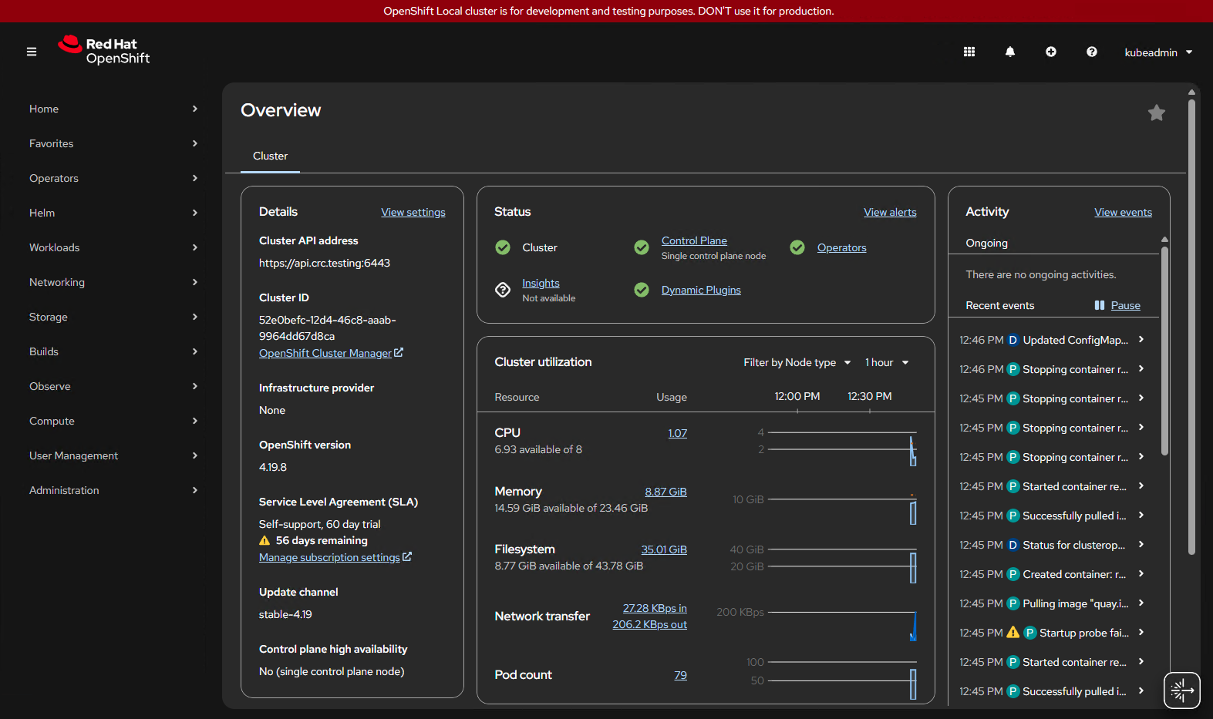Viewport: 1213px width, 719px height.
Task: Click View events link
Action: pos(1123,212)
